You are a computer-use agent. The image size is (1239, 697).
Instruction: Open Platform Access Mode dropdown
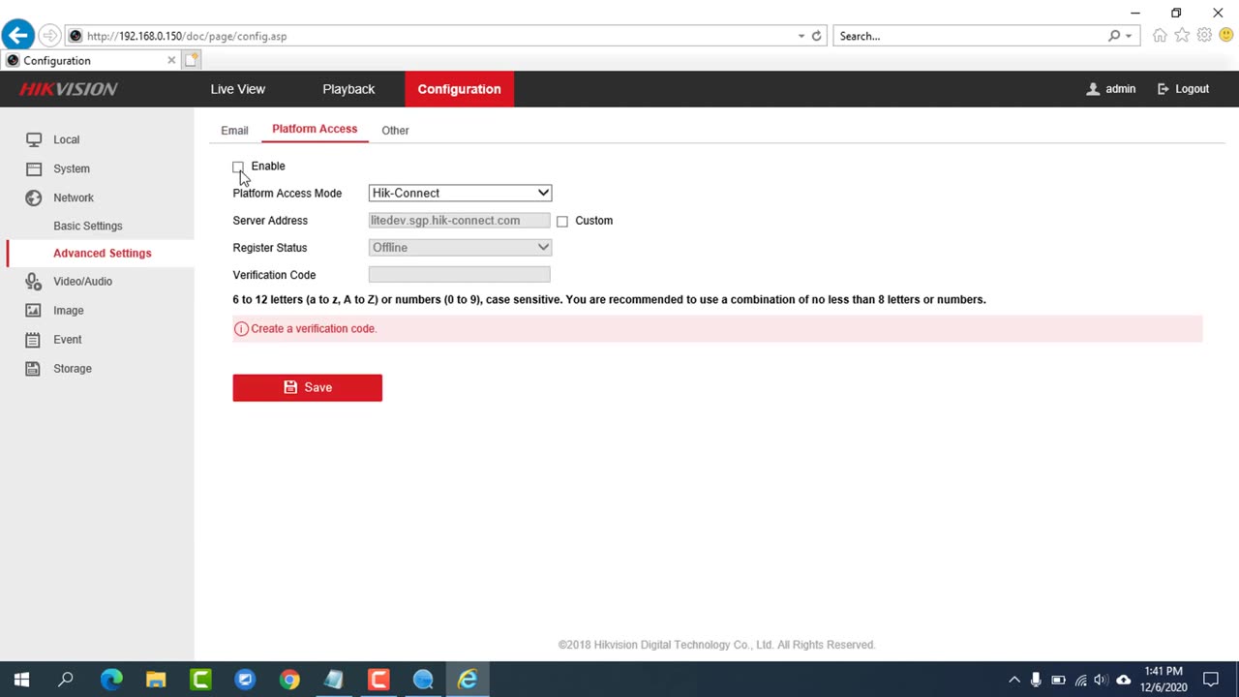click(x=460, y=193)
